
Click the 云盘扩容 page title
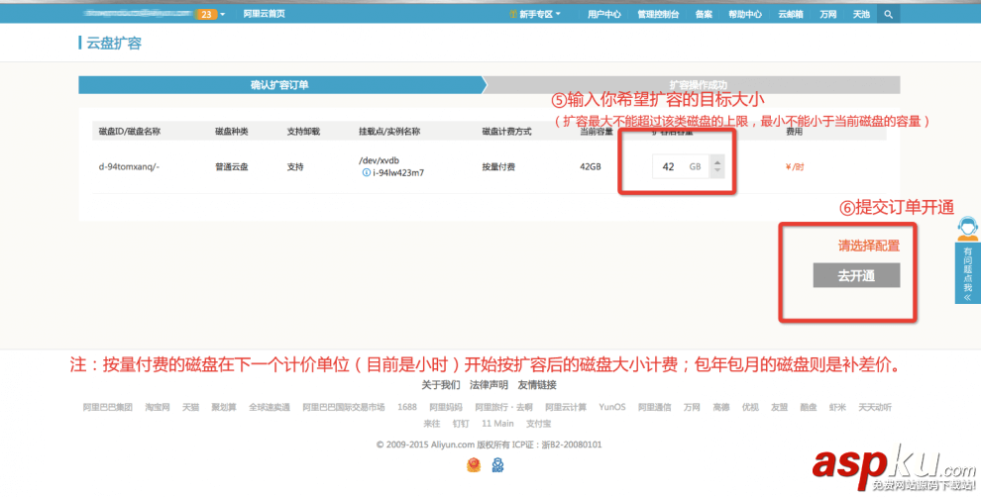point(113,44)
